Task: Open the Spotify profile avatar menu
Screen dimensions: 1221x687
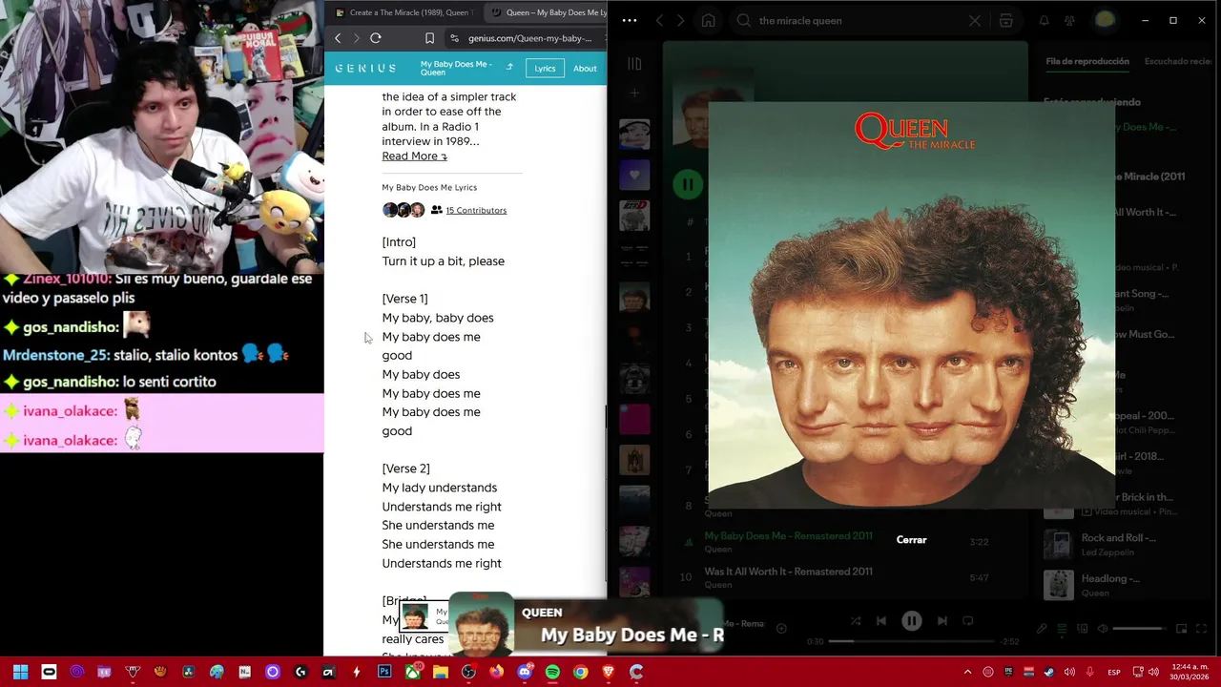Action: pos(1105,20)
